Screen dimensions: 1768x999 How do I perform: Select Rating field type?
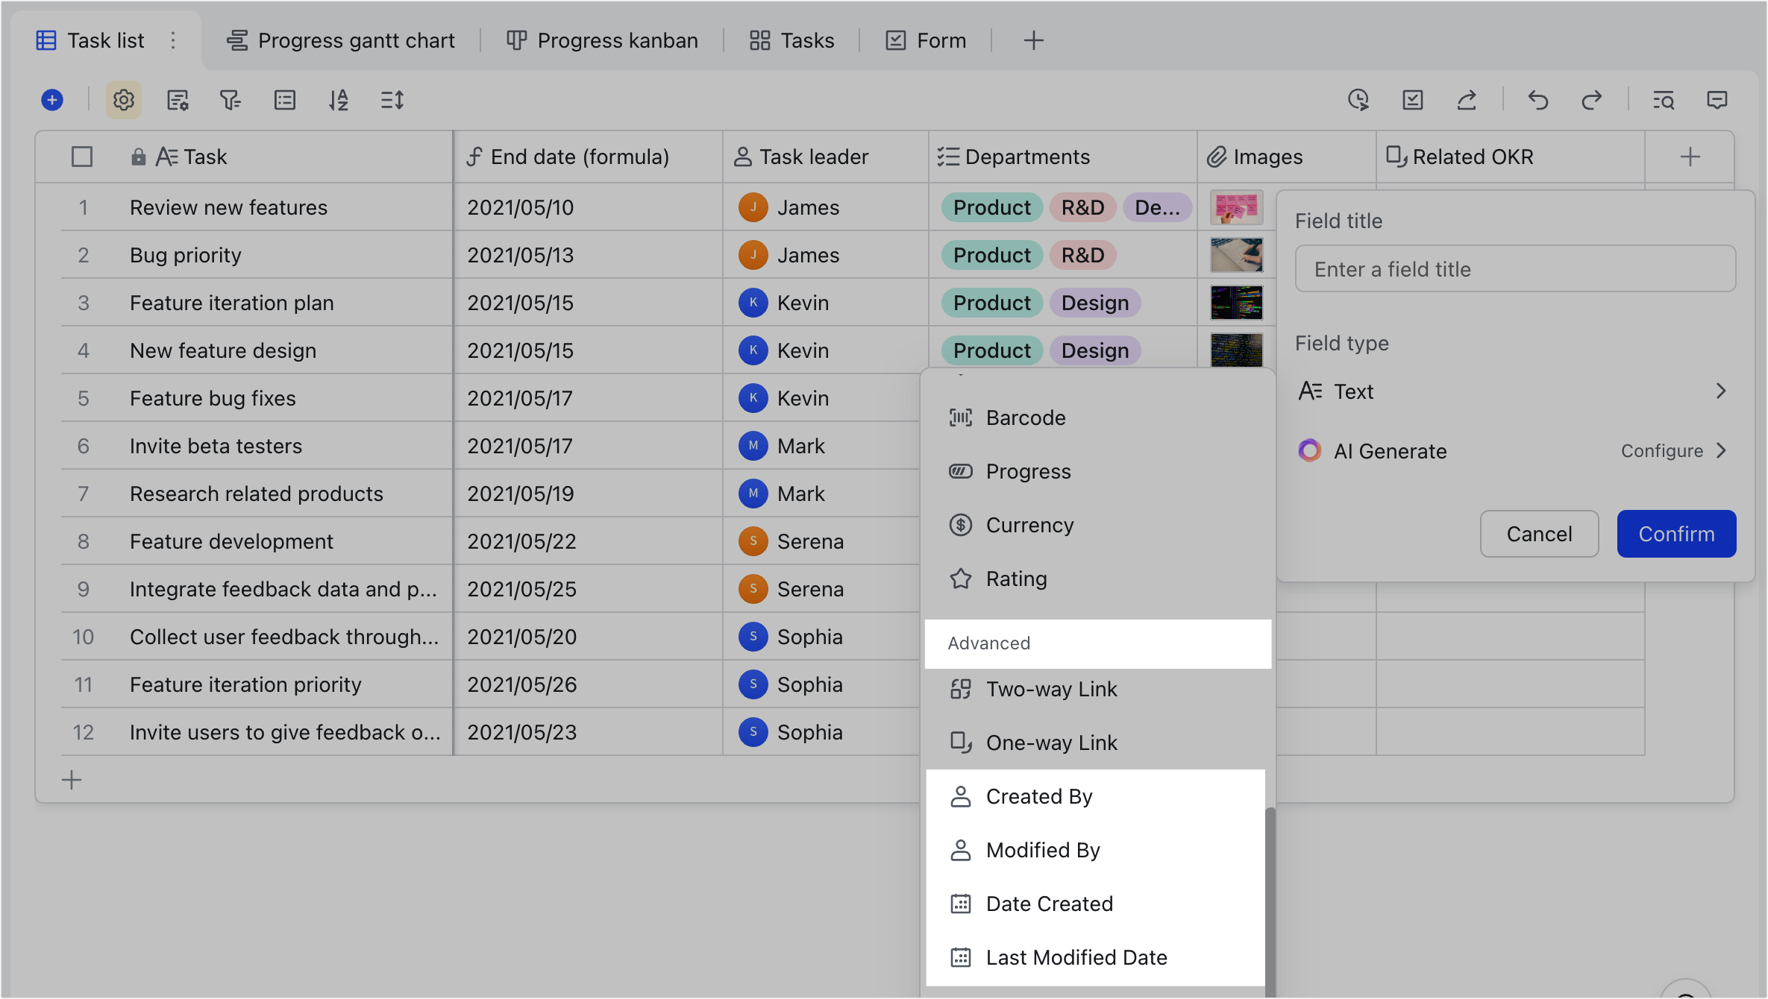click(x=1097, y=579)
